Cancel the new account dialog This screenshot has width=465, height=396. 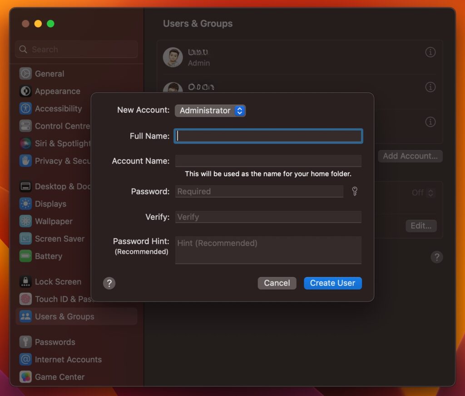(277, 283)
